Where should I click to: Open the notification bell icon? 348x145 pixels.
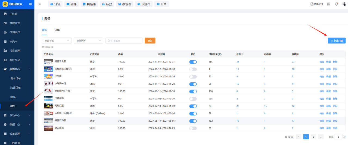tap(337, 4)
